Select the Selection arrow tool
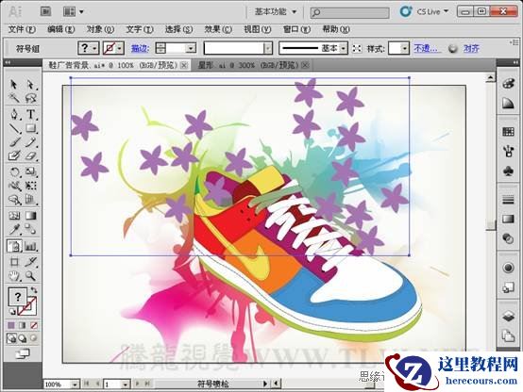 pyautogui.click(x=13, y=84)
